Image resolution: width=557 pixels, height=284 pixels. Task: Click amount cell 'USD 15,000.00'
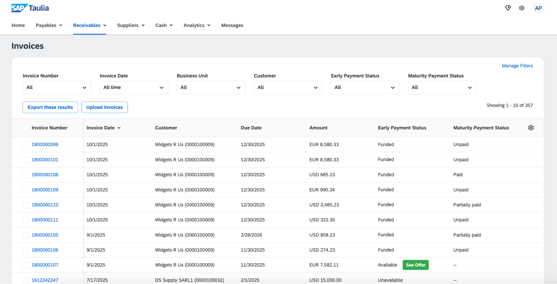click(325, 280)
